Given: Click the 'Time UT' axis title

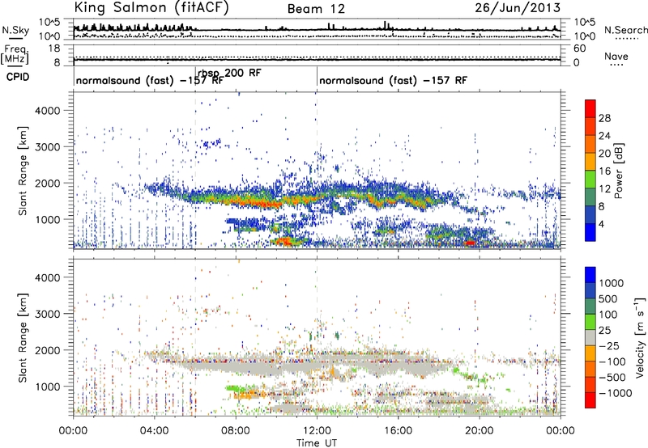Looking at the screenshot, I should click(x=317, y=443).
